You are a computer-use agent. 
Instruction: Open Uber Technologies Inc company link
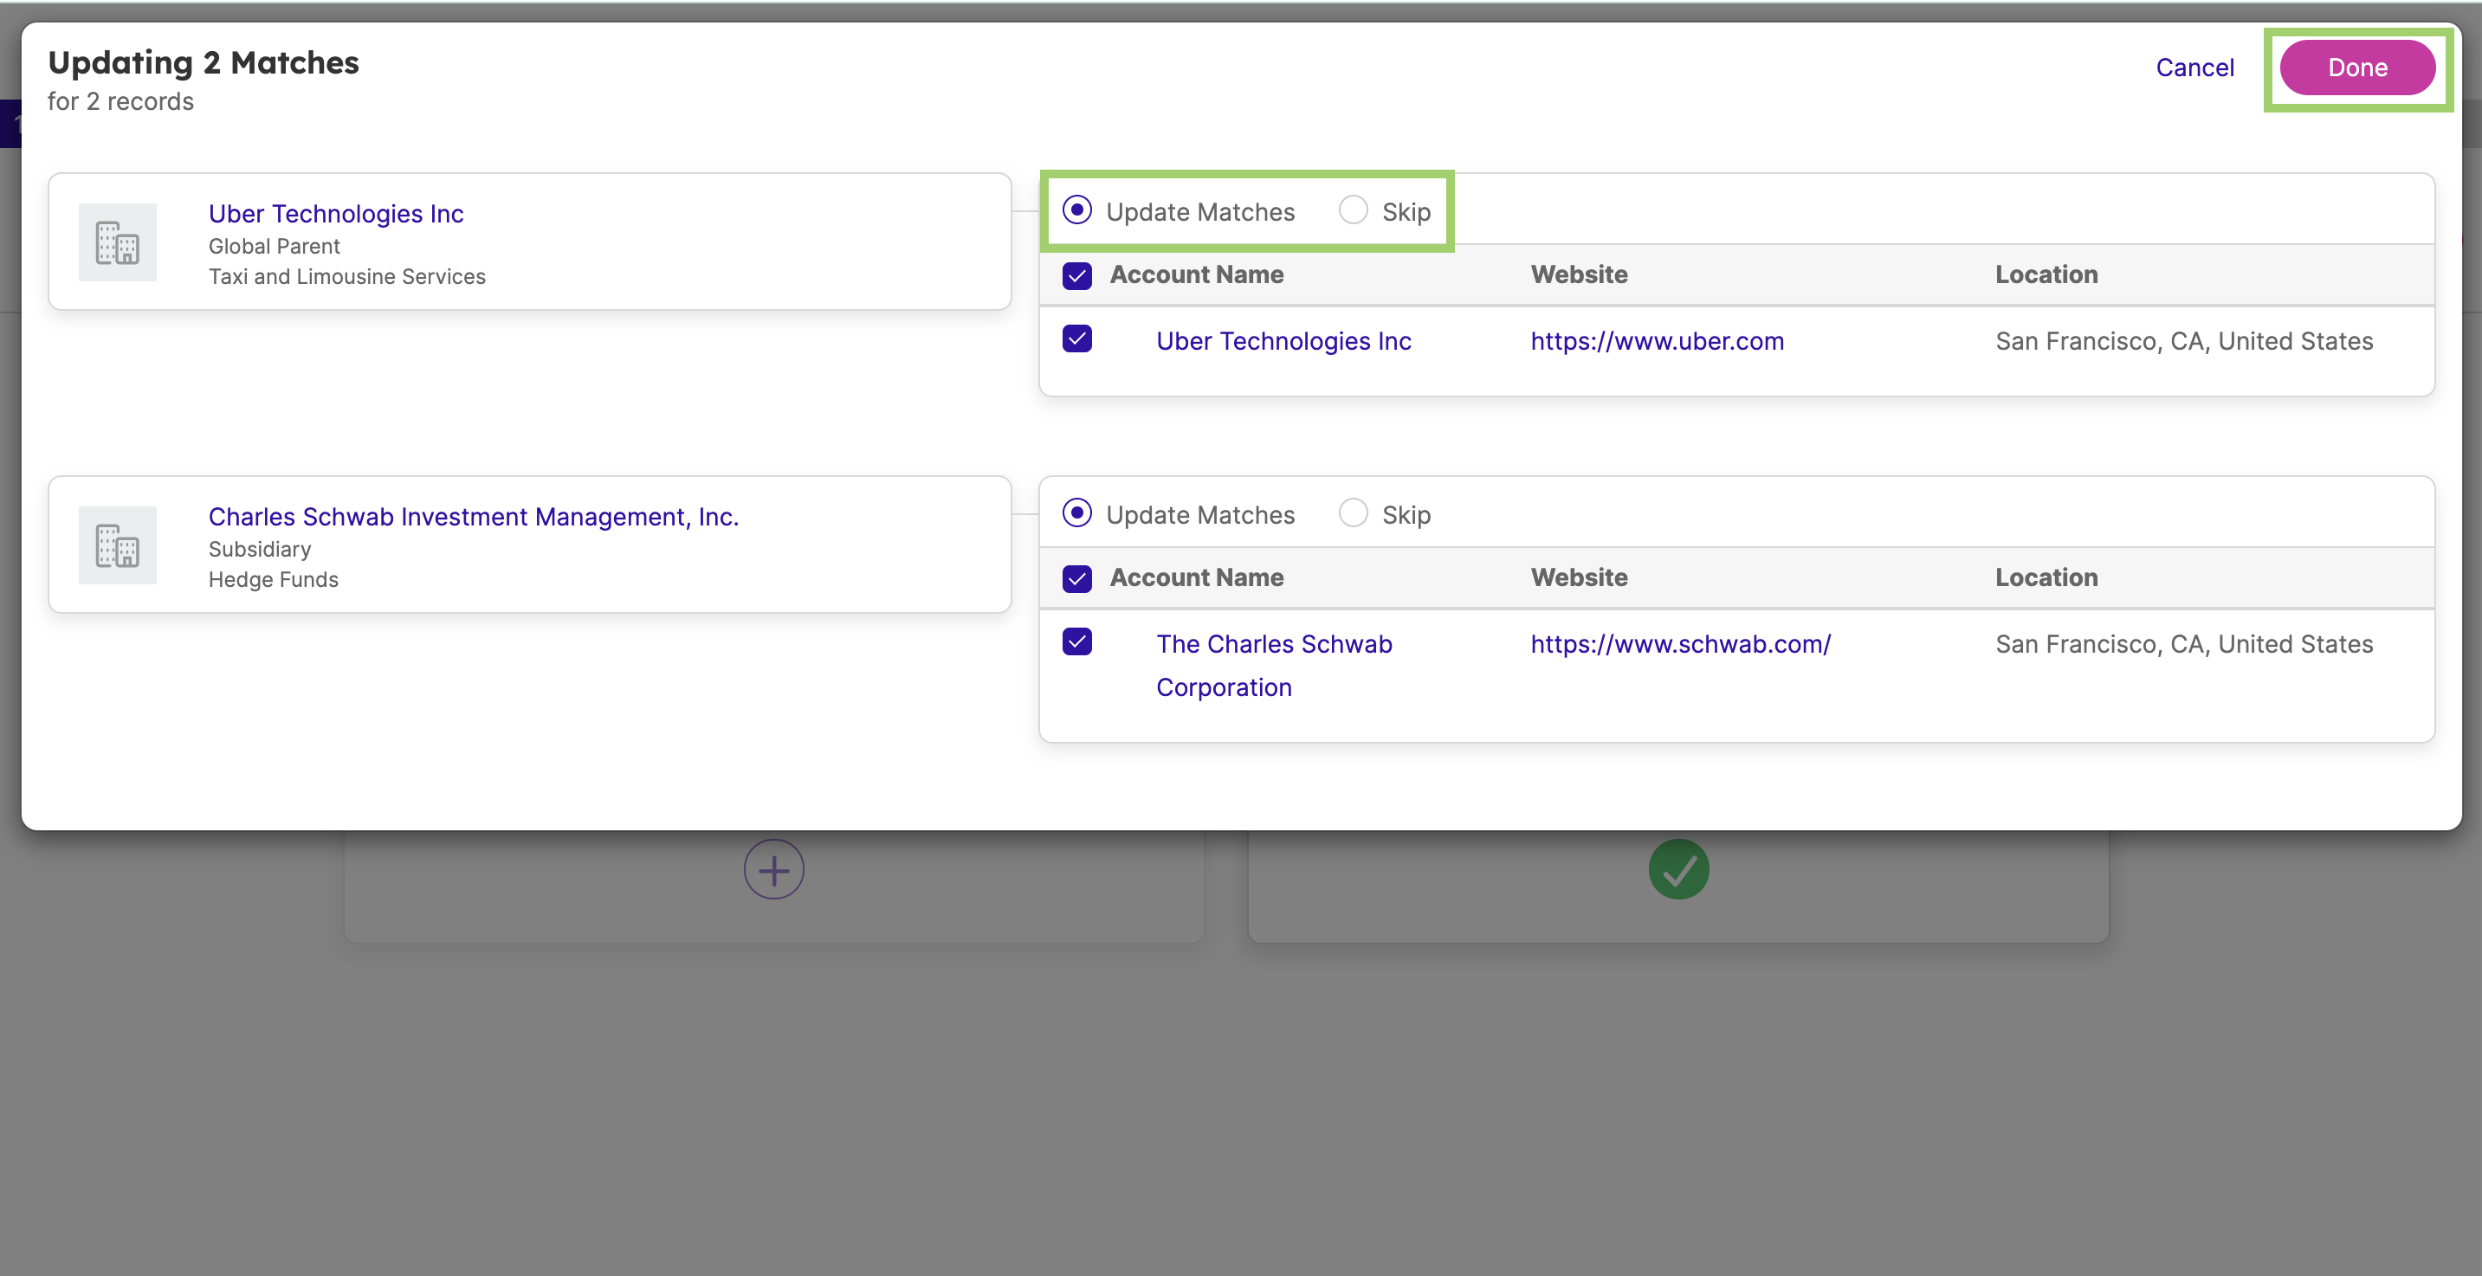coord(335,214)
